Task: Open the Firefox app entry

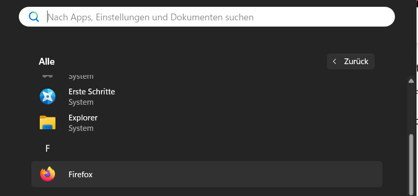Action: point(81,175)
